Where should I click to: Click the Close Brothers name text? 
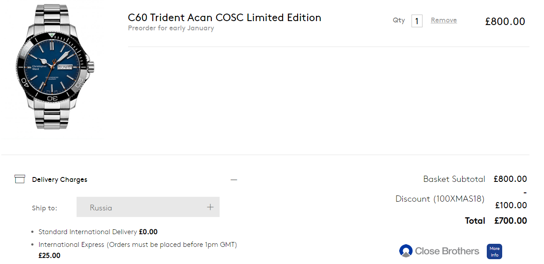(447, 251)
